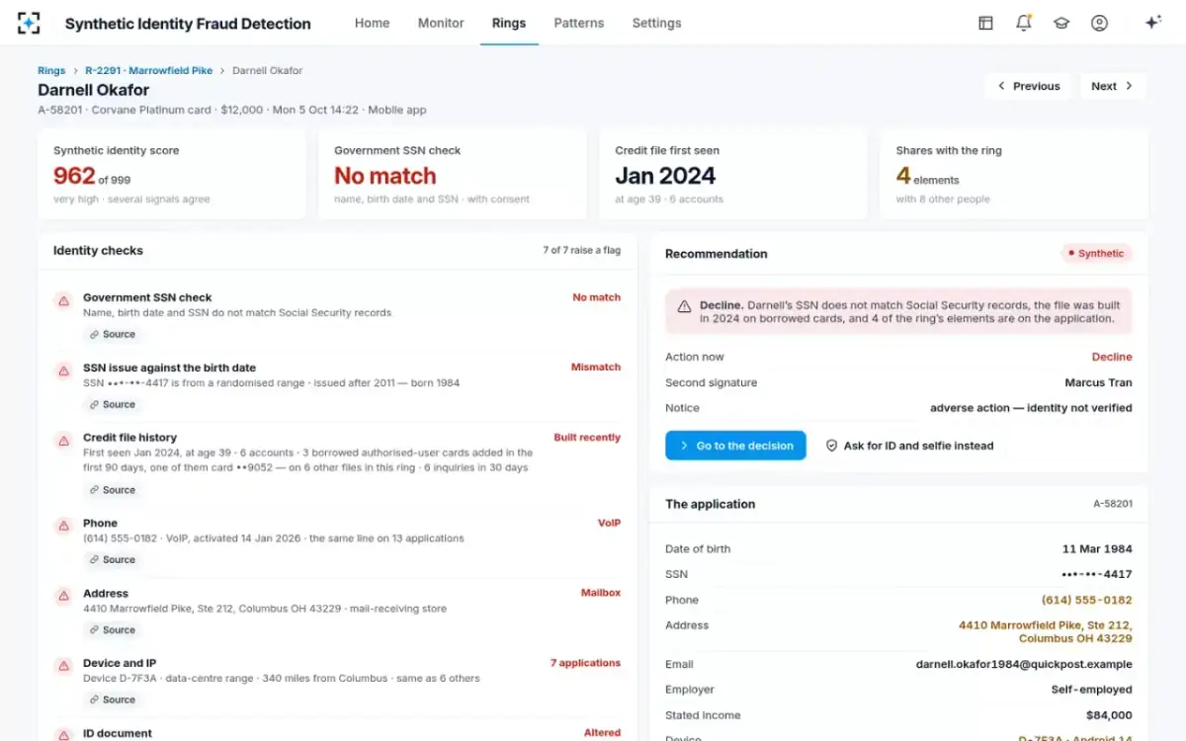Click the Rings breadcrumb link

(51, 71)
